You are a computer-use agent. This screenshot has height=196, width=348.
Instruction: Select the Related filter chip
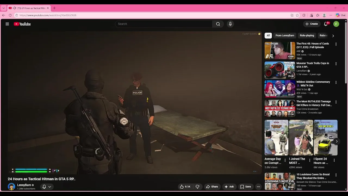click(x=324, y=35)
